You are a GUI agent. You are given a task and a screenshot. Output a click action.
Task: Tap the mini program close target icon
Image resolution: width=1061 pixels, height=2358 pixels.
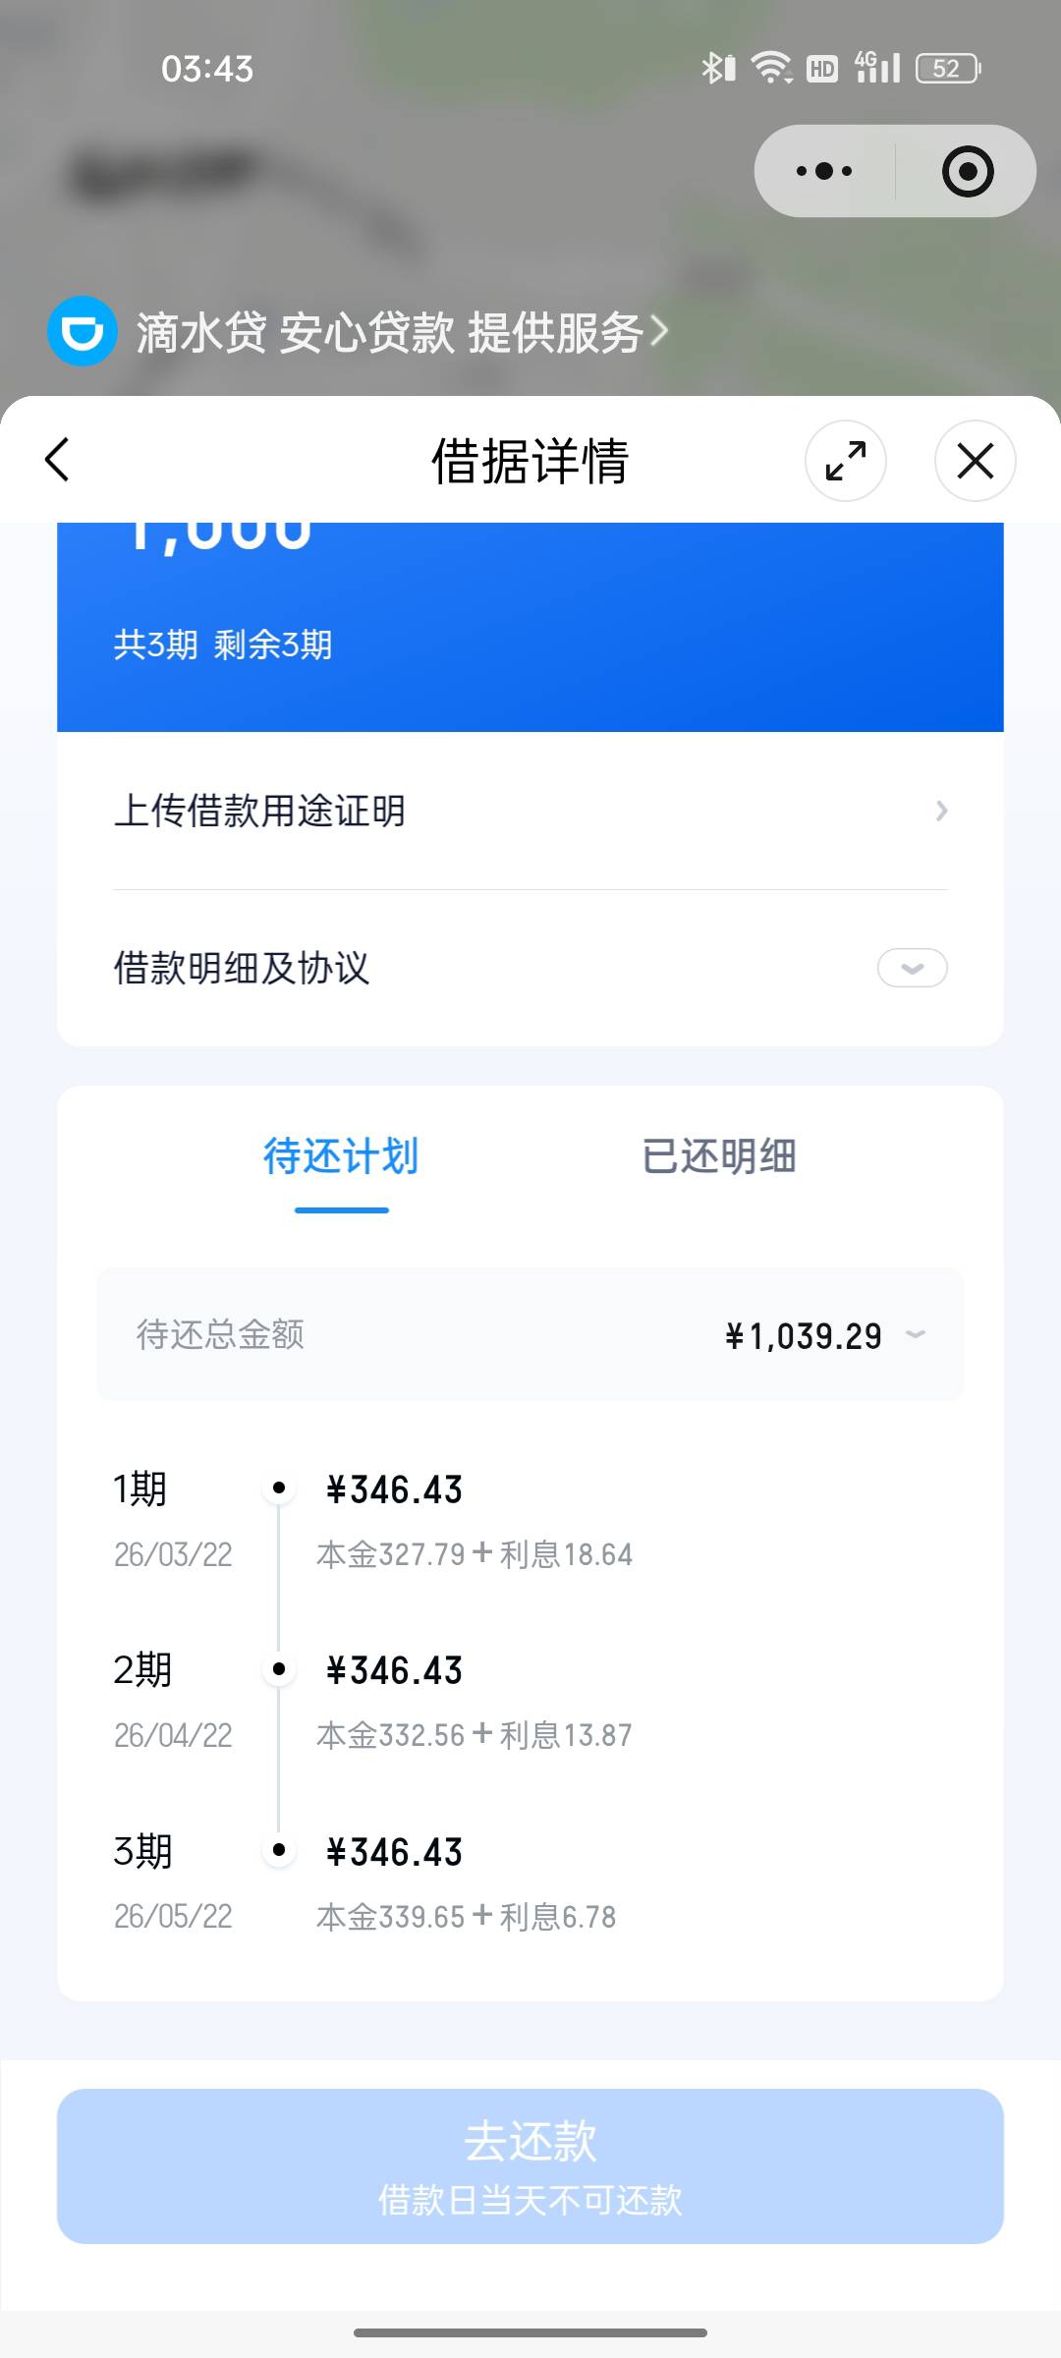[968, 172]
